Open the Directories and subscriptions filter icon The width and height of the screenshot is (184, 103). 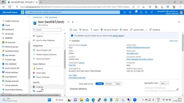tap(130, 12)
